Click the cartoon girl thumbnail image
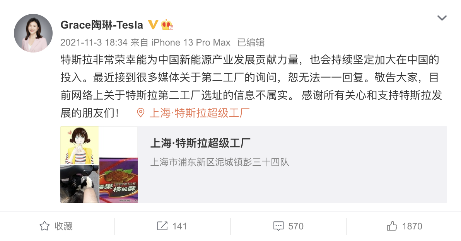 (79, 145)
